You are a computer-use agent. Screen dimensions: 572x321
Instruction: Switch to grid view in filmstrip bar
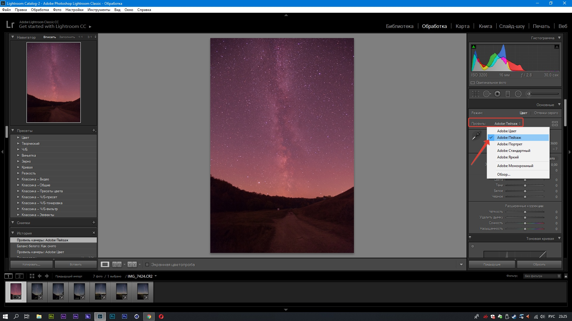point(32,276)
